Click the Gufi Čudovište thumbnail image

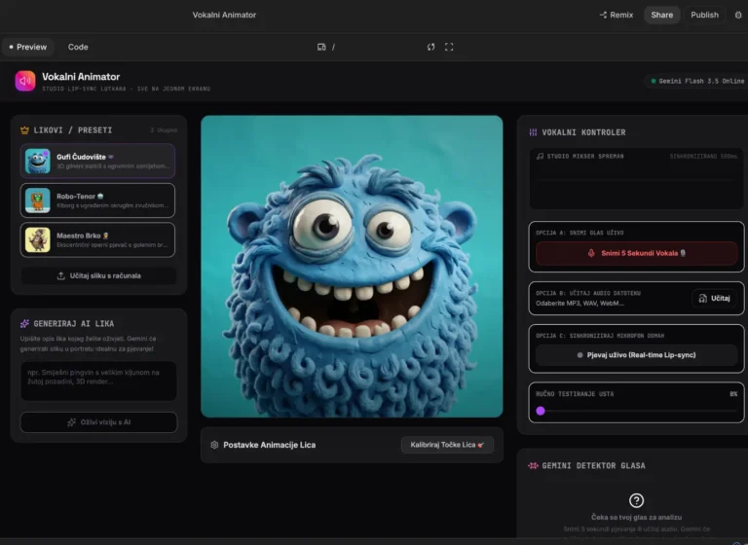(38, 162)
